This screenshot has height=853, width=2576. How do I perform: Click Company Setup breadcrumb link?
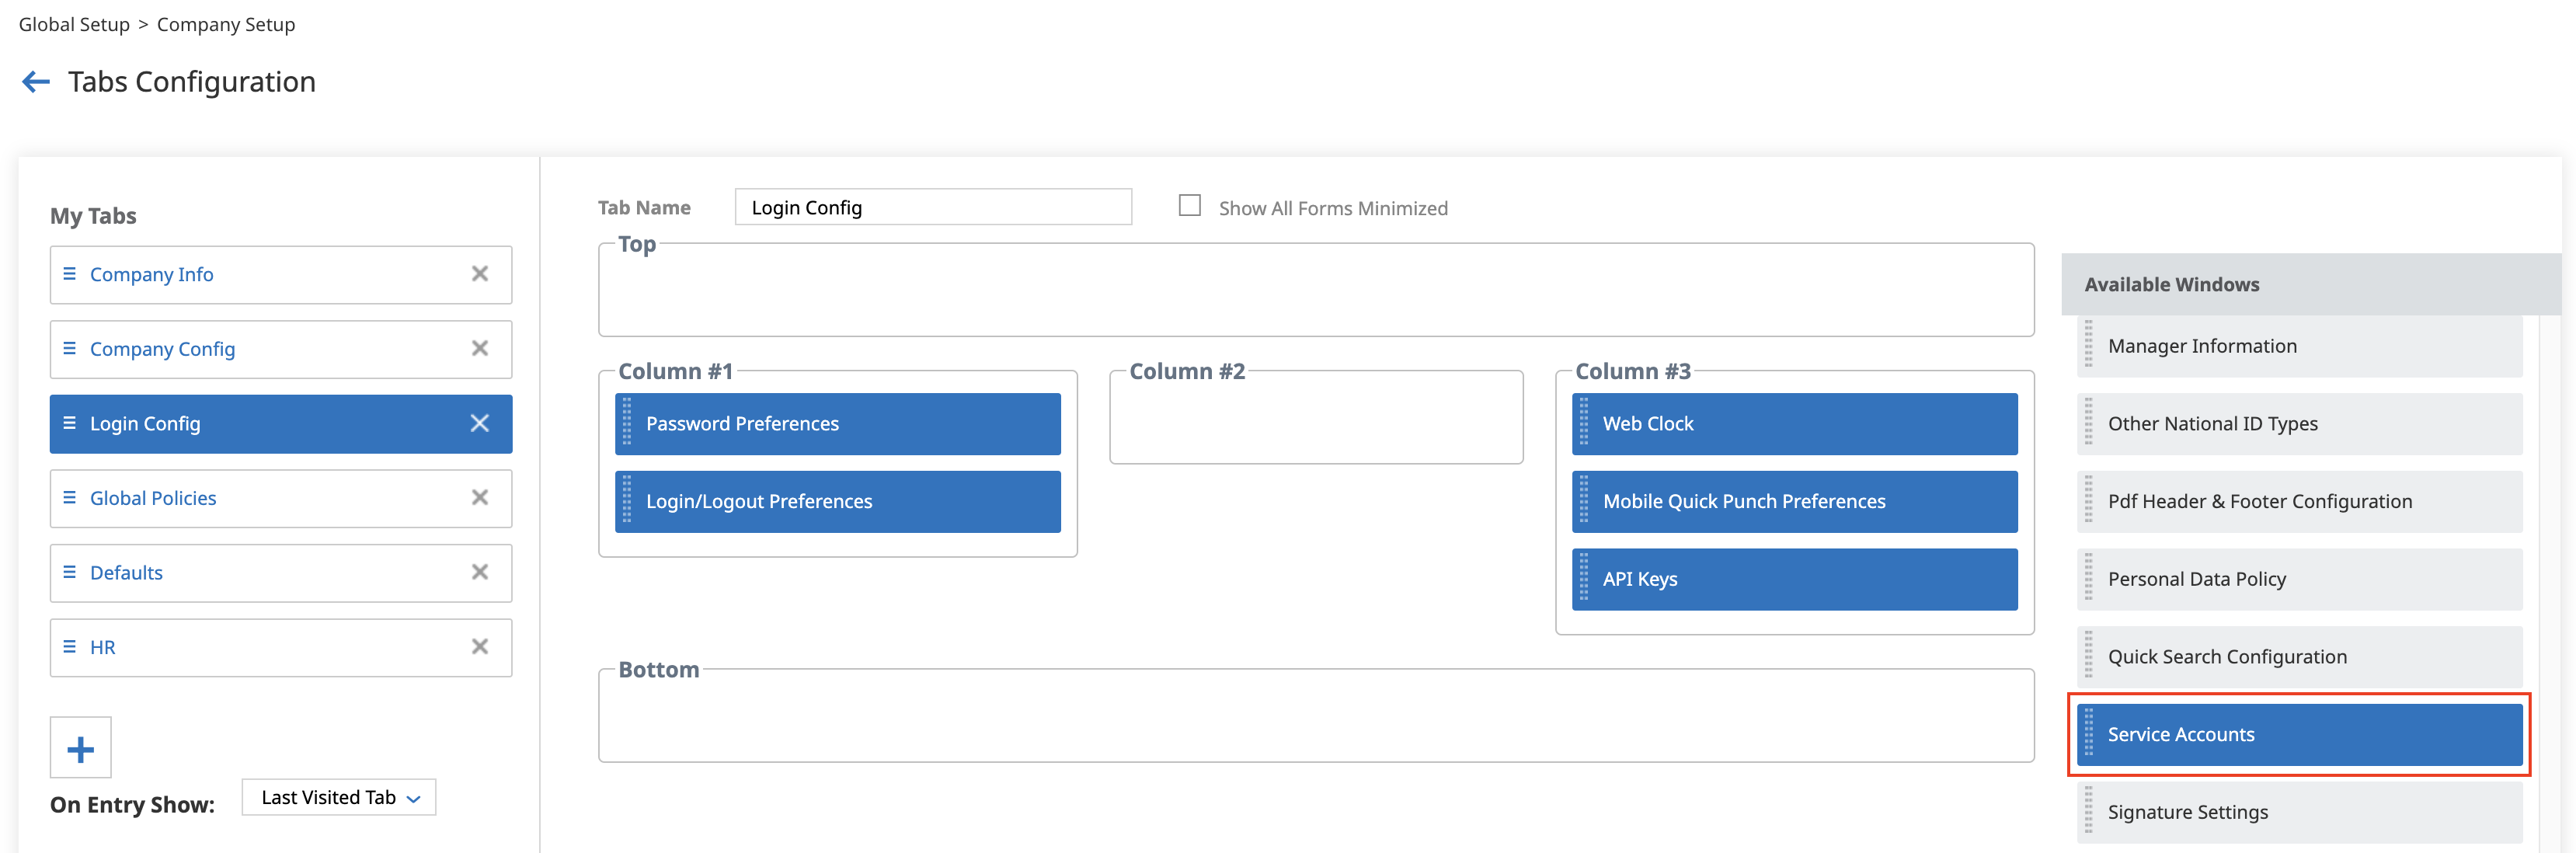[x=226, y=24]
